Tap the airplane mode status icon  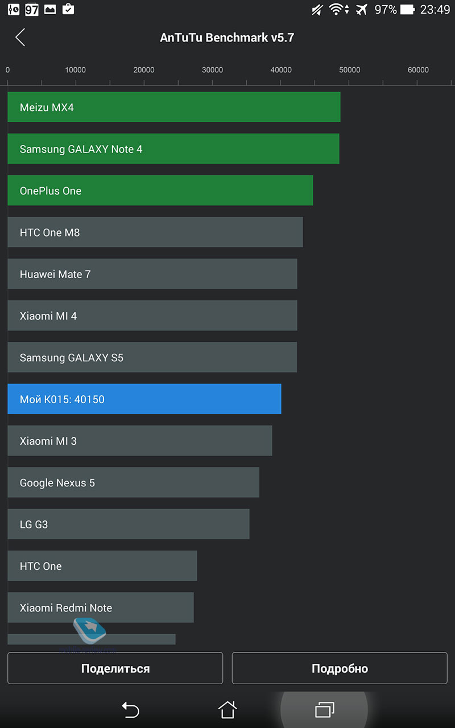pyautogui.click(x=361, y=10)
